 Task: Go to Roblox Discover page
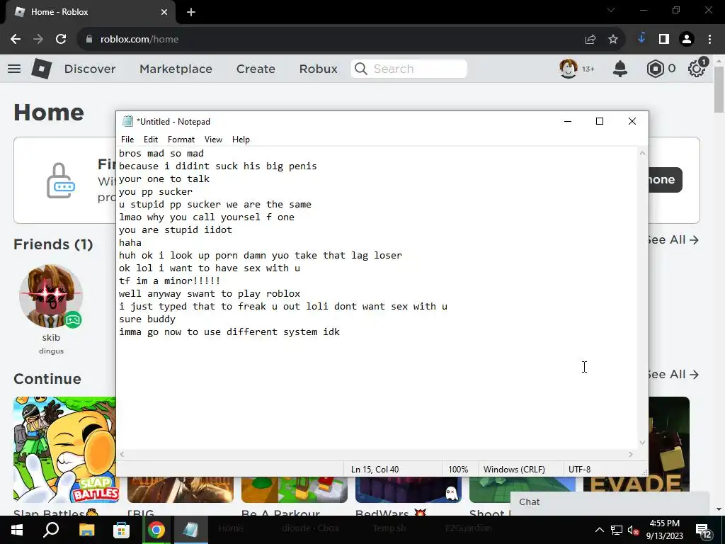coord(90,69)
